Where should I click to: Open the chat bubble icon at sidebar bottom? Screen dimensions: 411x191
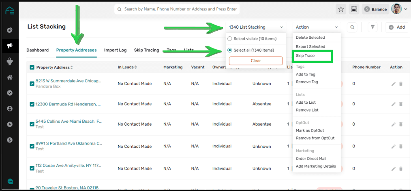(x=10, y=182)
